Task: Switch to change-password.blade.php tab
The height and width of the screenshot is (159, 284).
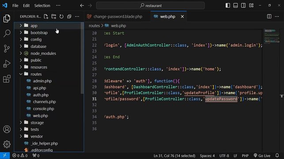Action: tap(117, 16)
